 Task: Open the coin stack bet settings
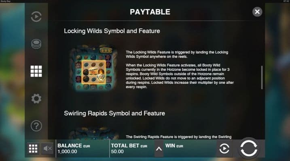pyautogui.click(x=36, y=44)
